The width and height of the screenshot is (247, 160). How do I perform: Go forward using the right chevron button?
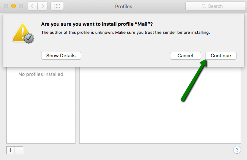point(43,6)
